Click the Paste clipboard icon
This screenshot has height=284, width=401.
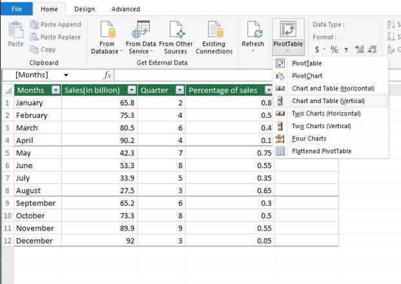(15, 30)
